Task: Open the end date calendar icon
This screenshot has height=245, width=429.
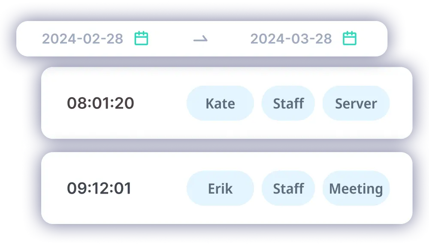Action: tap(350, 39)
